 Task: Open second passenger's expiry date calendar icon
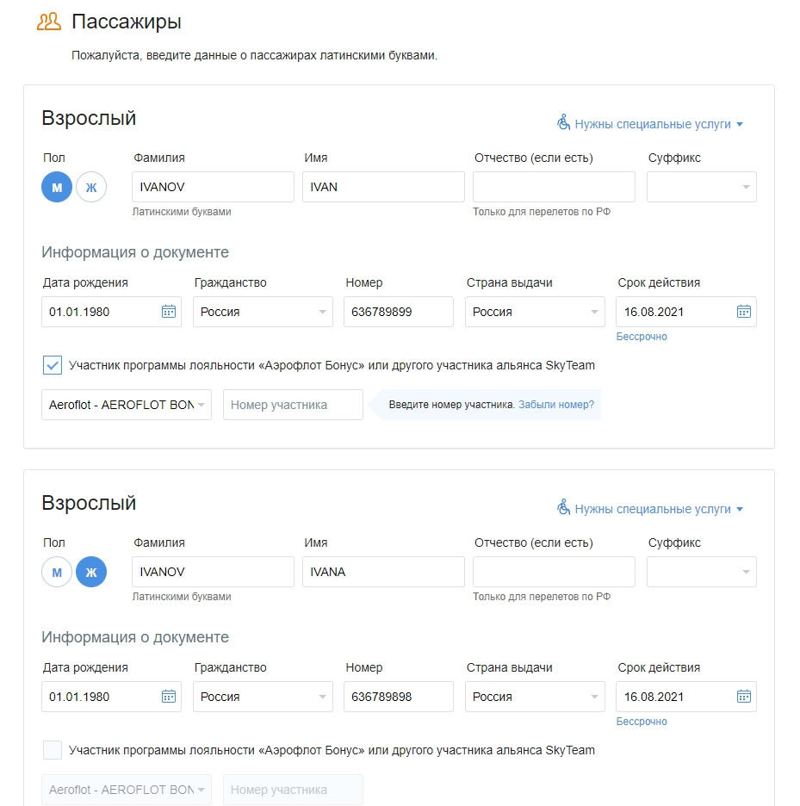coord(744,697)
